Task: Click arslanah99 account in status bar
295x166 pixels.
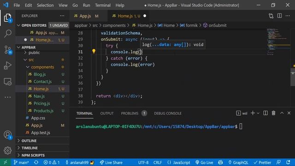Action: pos(79,162)
